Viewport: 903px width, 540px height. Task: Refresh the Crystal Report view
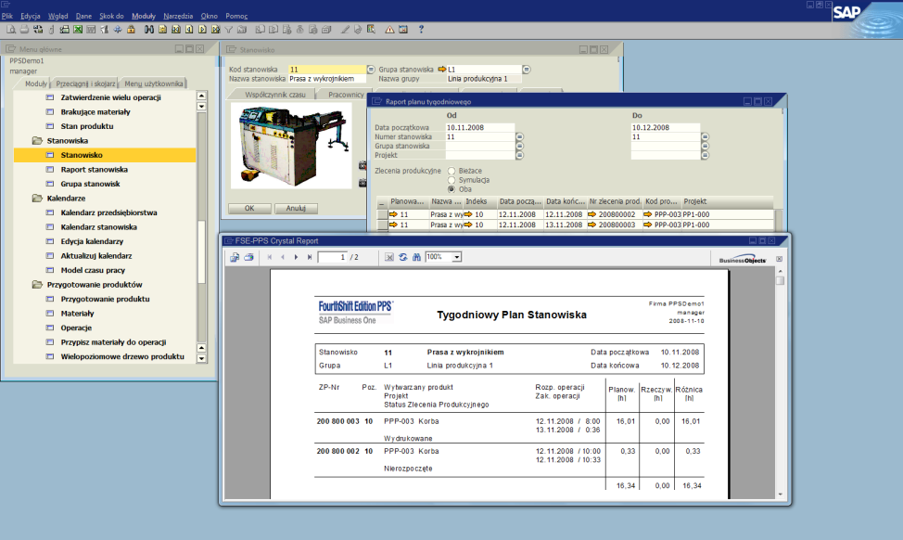(x=402, y=257)
